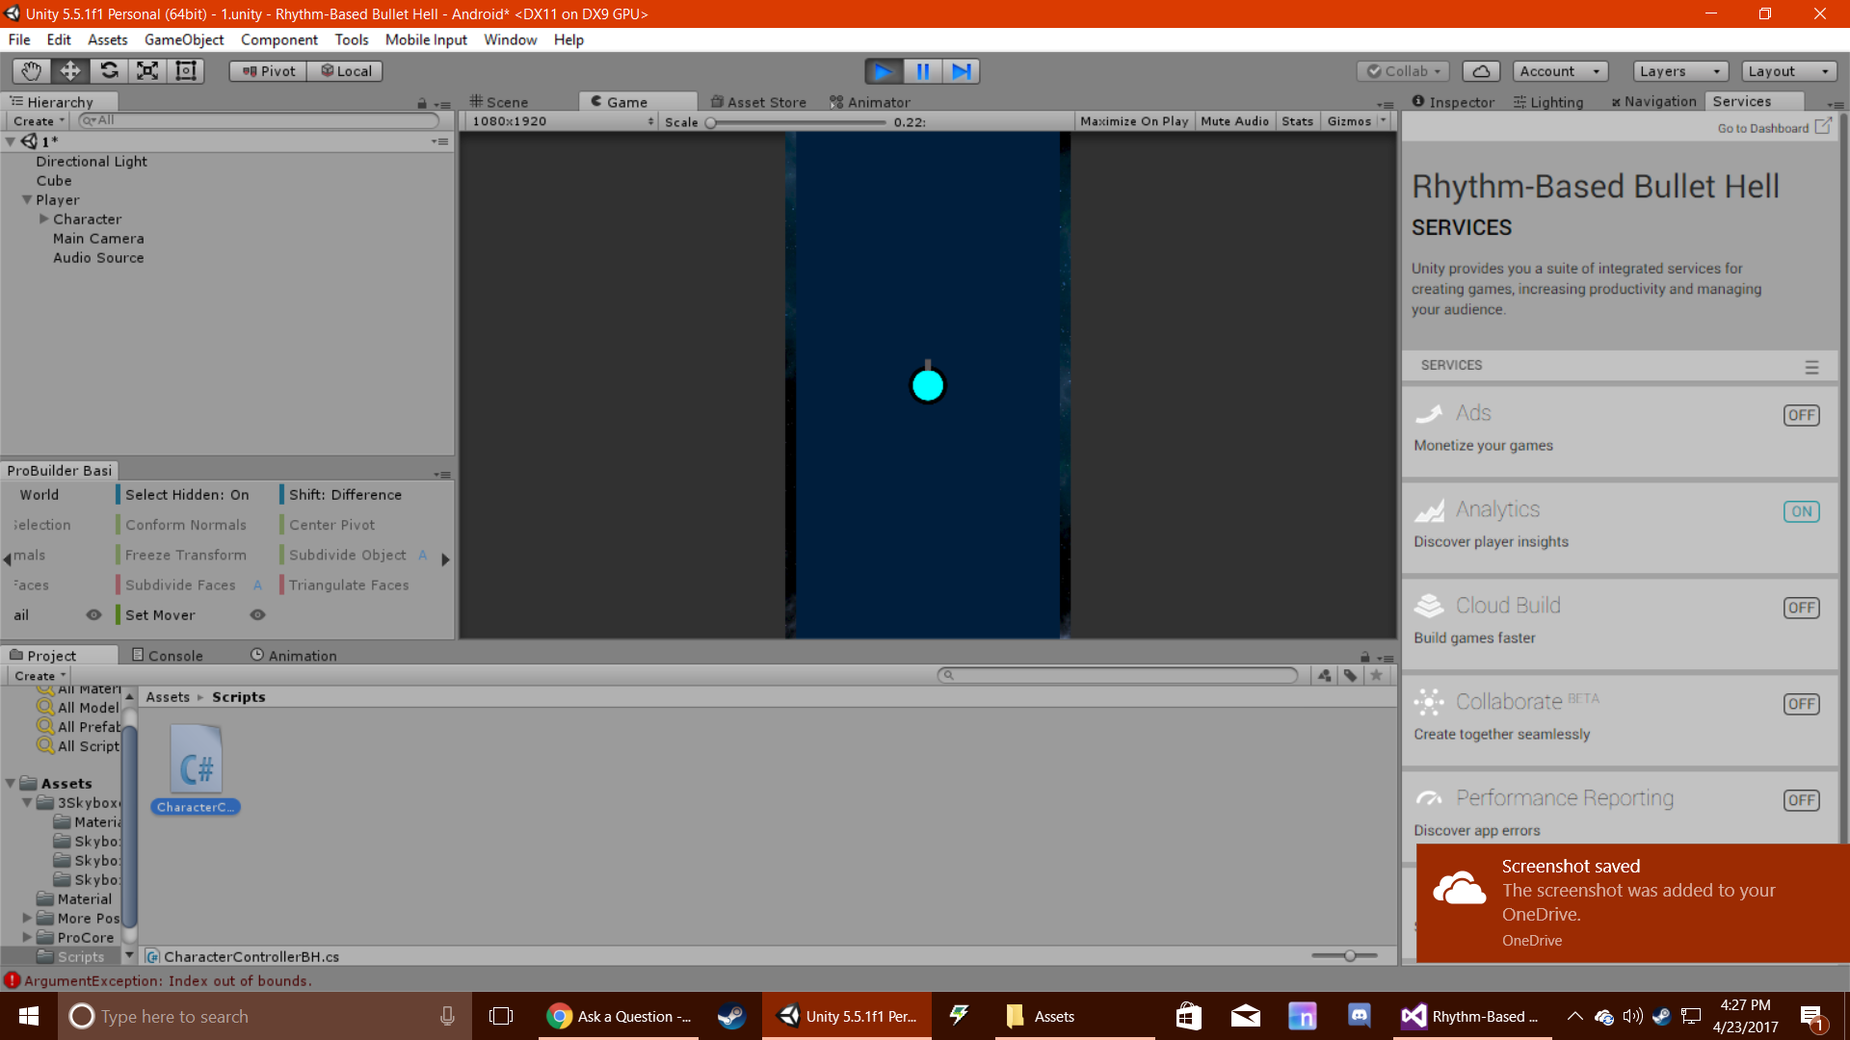Search by type in Project panel
This screenshot has height=1040, width=1850.
point(1325,675)
